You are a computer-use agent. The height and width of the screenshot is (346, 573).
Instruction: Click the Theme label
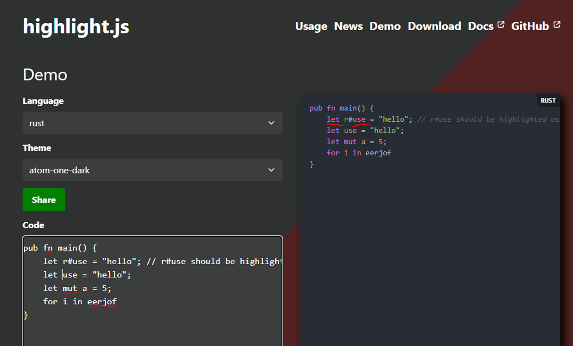37,148
